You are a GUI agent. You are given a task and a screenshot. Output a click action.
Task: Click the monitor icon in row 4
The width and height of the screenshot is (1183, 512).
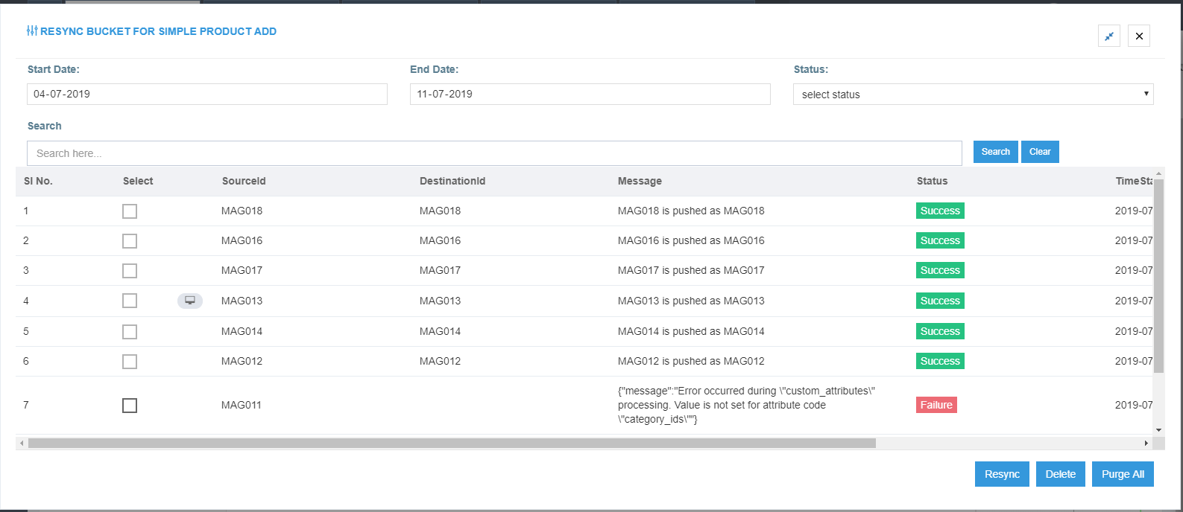(x=190, y=301)
